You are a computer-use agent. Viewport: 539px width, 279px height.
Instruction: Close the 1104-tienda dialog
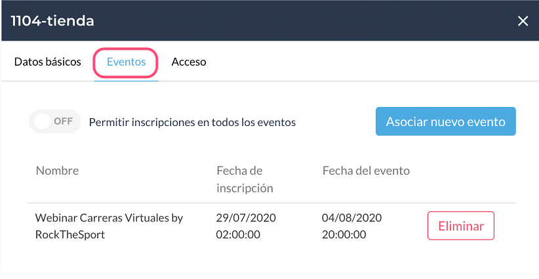pyautogui.click(x=523, y=21)
